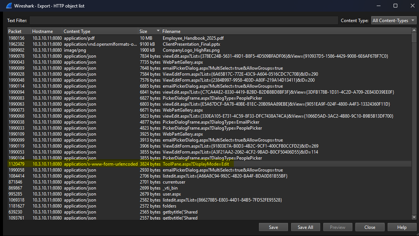Click in the Text Filter input field
The height and width of the screenshot is (236, 419).
[183, 21]
